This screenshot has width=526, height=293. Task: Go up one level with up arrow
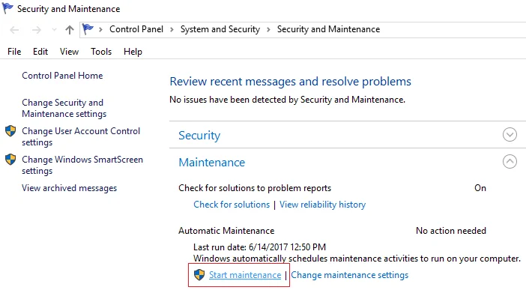(70, 30)
